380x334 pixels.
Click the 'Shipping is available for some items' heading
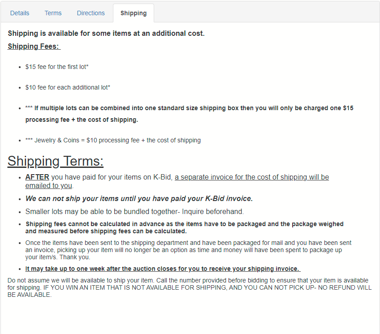point(106,34)
